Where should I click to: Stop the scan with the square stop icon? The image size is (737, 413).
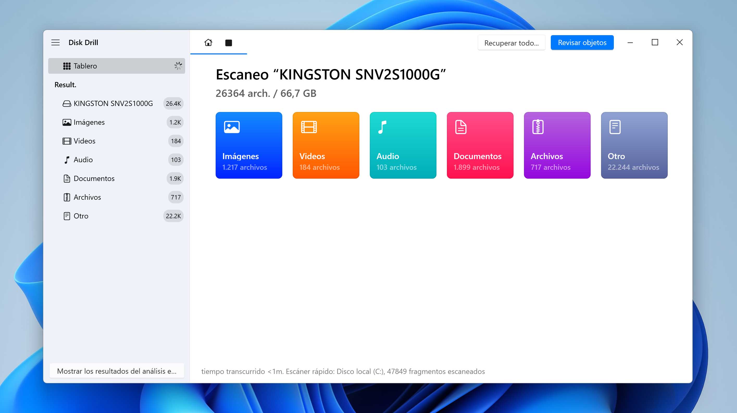coord(228,43)
